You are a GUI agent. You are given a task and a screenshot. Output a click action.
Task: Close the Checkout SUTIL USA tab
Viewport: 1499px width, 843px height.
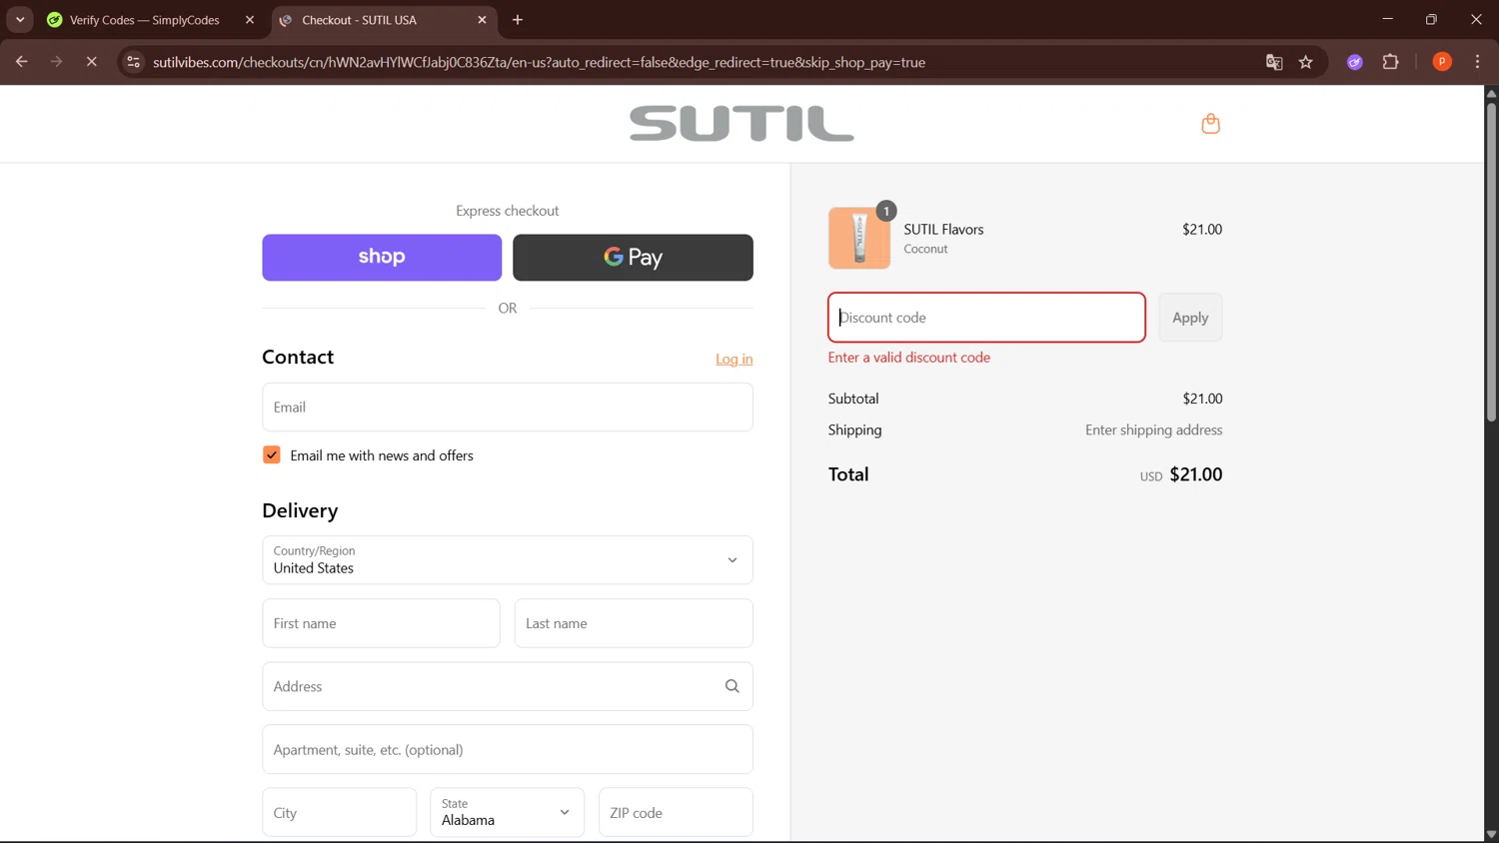pos(482,20)
